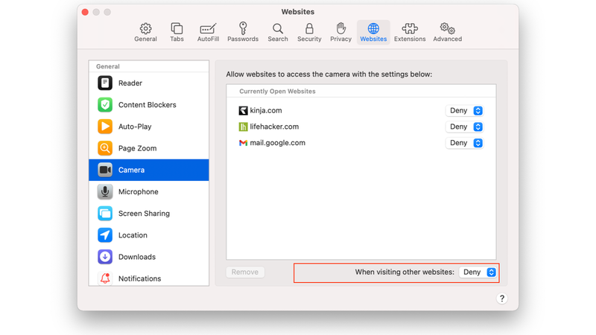Image resolution: width=596 pixels, height=335 pixels.
Task: Click the Page Zoom magnifier icon
Action: [105, 148]
